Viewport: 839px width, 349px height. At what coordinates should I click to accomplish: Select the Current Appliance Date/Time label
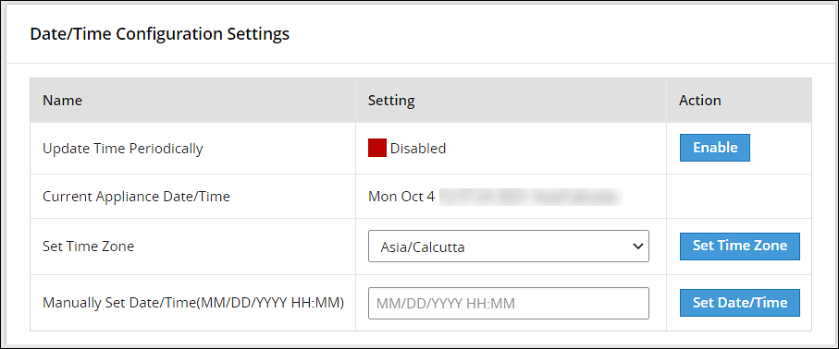(x=137, y=197)
